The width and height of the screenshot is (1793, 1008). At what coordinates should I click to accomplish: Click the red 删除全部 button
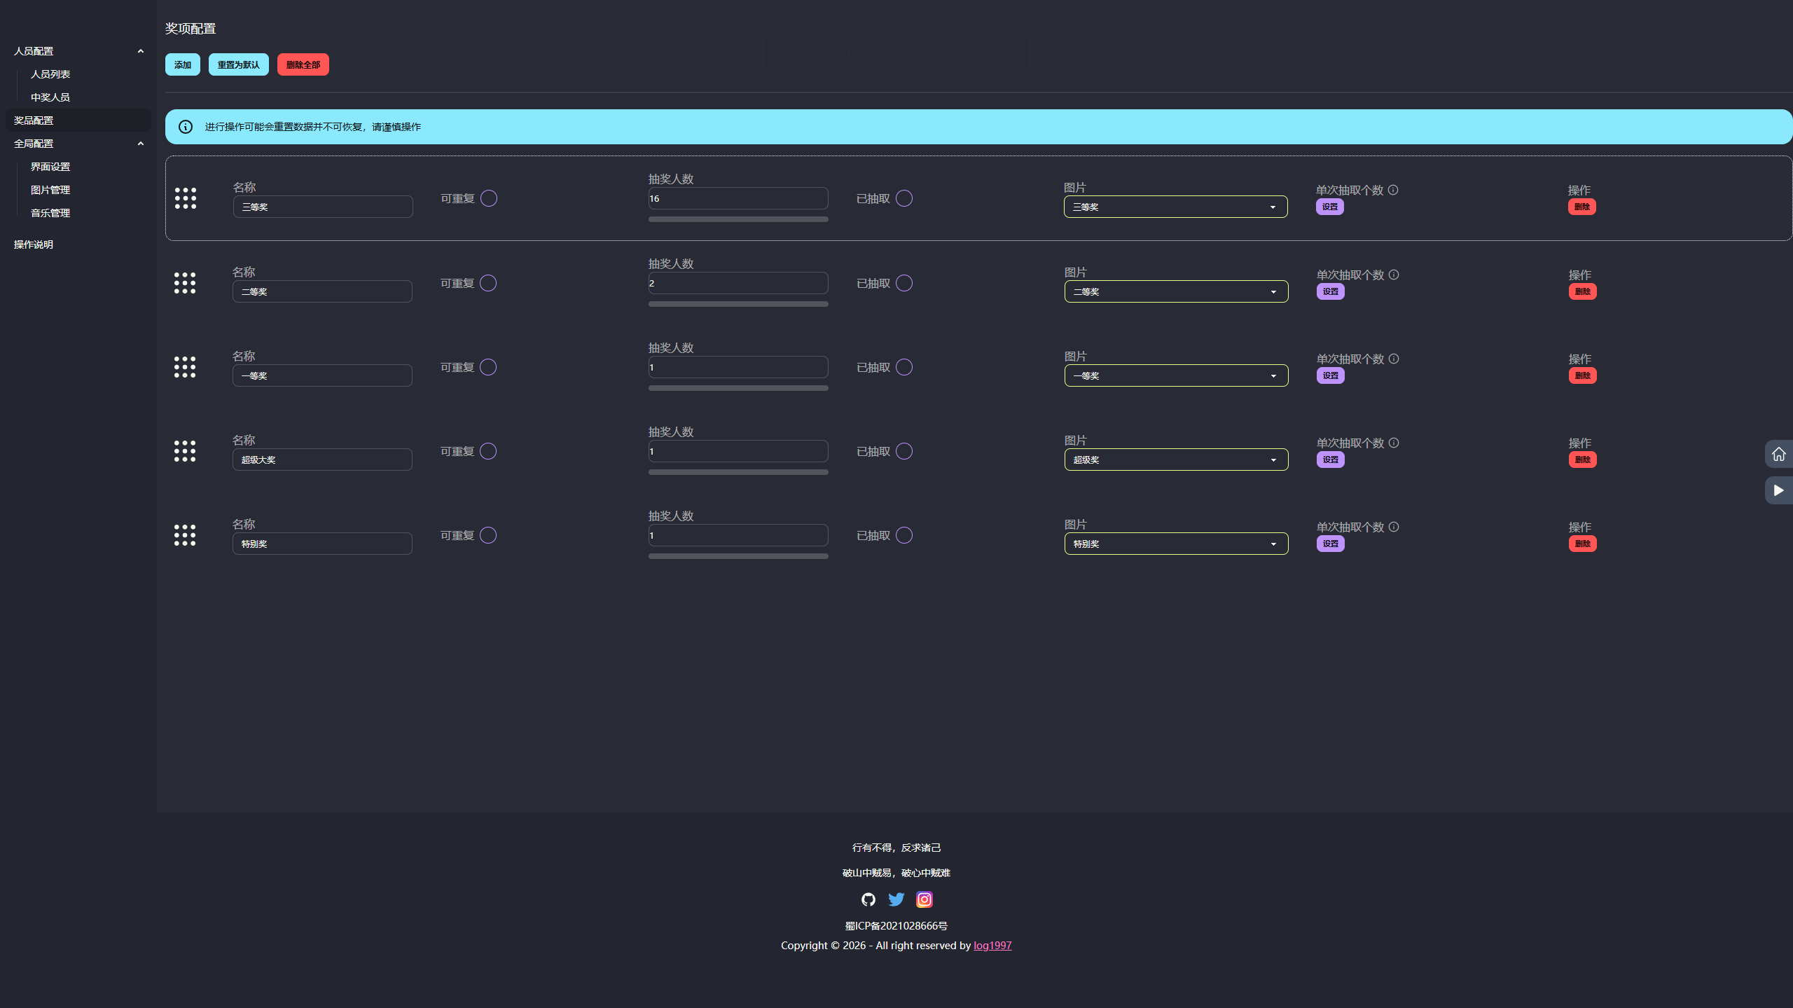point(303,64)
